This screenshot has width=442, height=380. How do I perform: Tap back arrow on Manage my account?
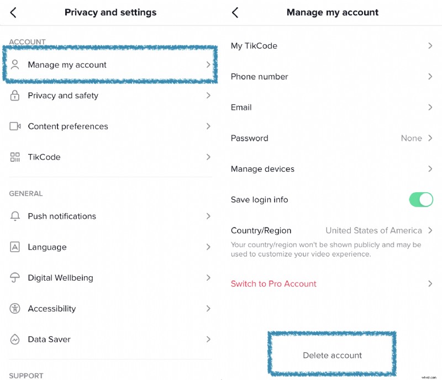click(235, 12)
